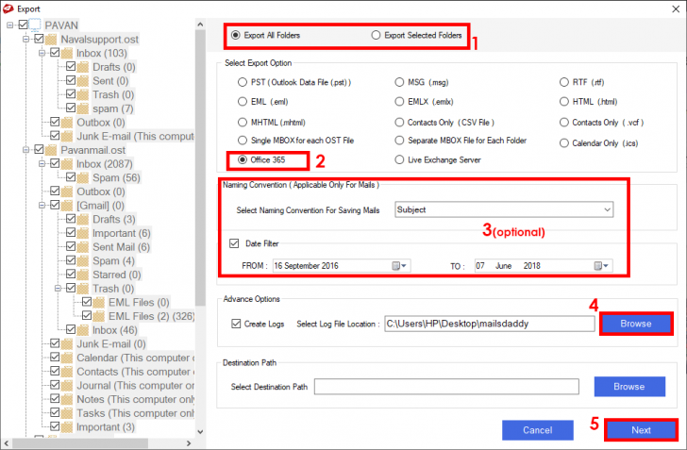Collapse the Trash (0) node under Gmail

pyautogui.click(x=58, y=289)
